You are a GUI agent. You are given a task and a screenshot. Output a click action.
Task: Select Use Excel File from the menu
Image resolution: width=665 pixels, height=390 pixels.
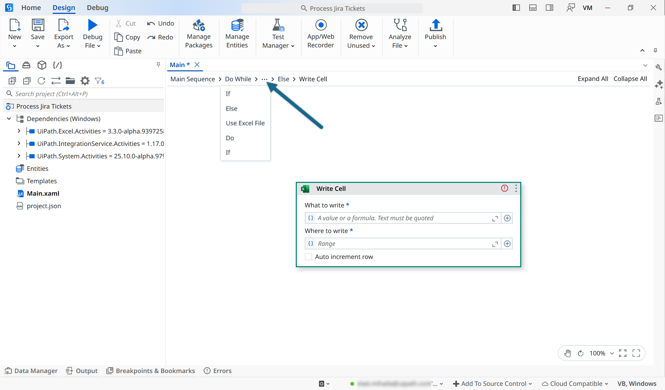click(x=245, y=123)
